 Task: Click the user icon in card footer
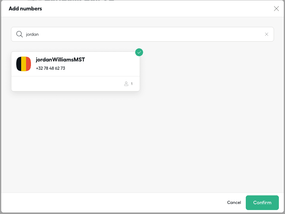coord(126,84)
